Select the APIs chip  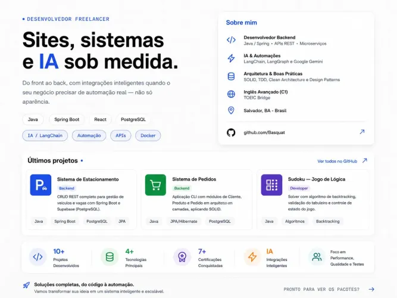point(120,135)
